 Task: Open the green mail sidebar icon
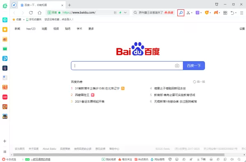[5, 49]
